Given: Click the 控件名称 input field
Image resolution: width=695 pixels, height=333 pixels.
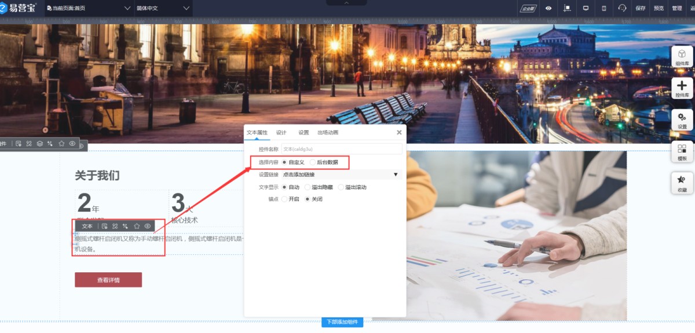Looking at the screenshot, I should tap(342, 149).
